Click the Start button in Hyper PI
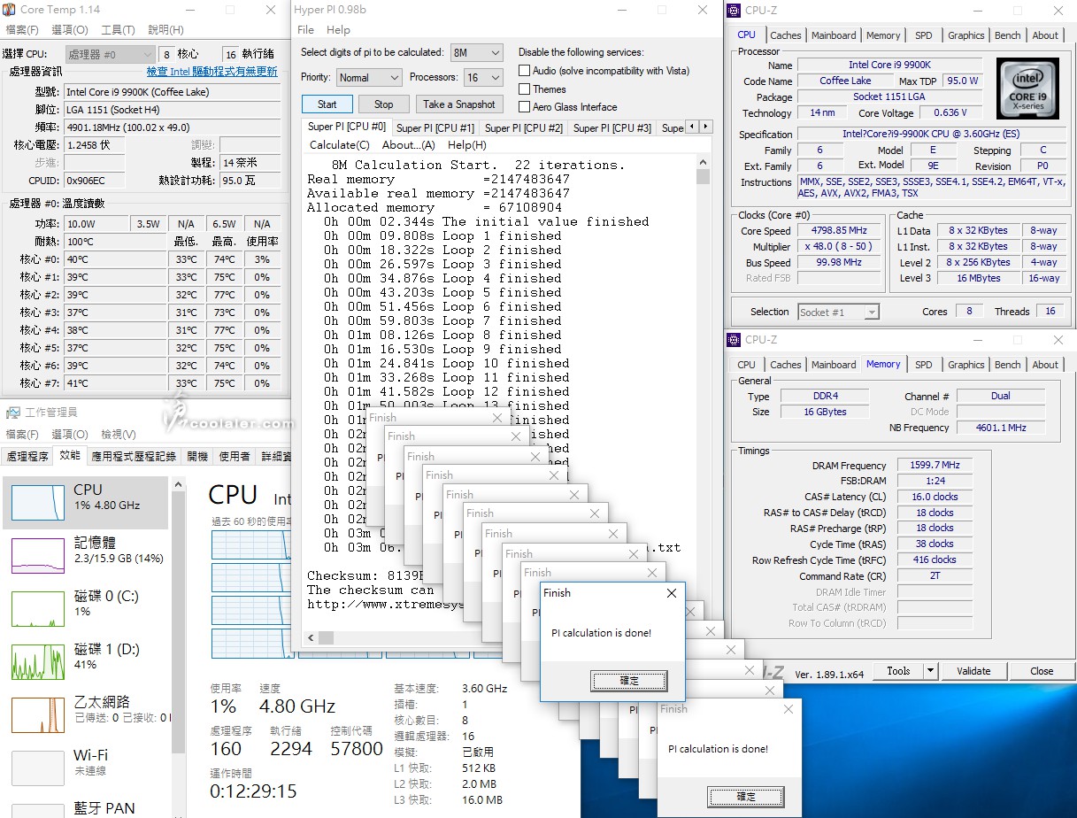 (327, 104)
